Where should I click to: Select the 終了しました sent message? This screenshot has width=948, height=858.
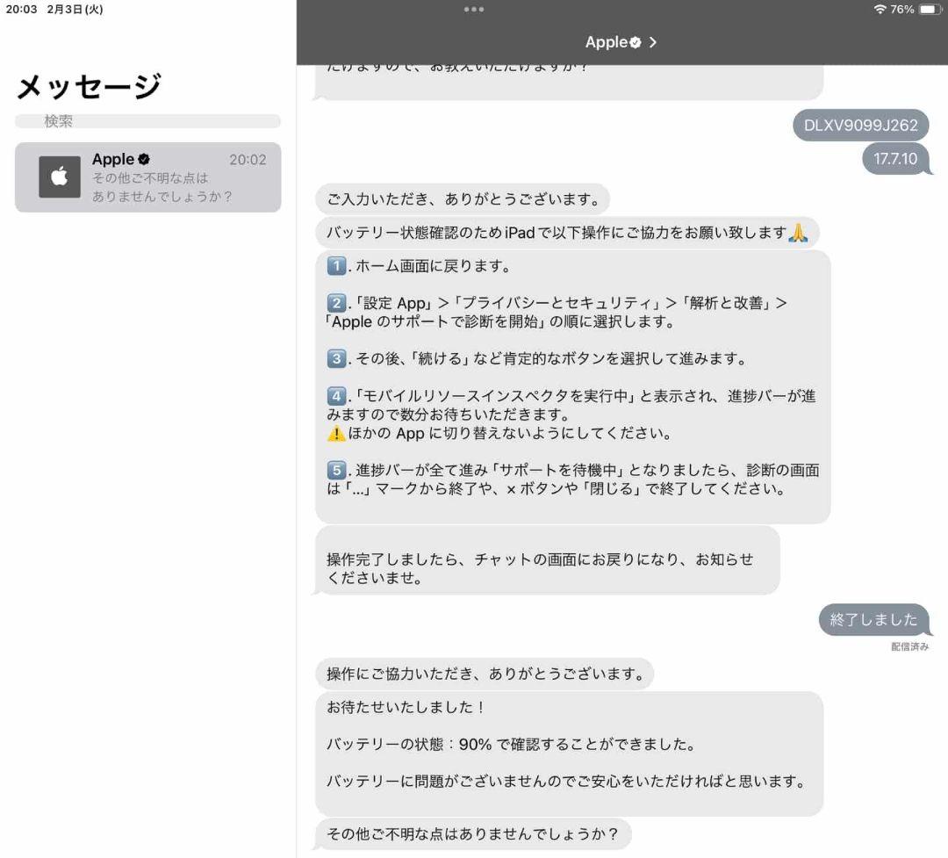pyautogui.click(x=874, y=620)
